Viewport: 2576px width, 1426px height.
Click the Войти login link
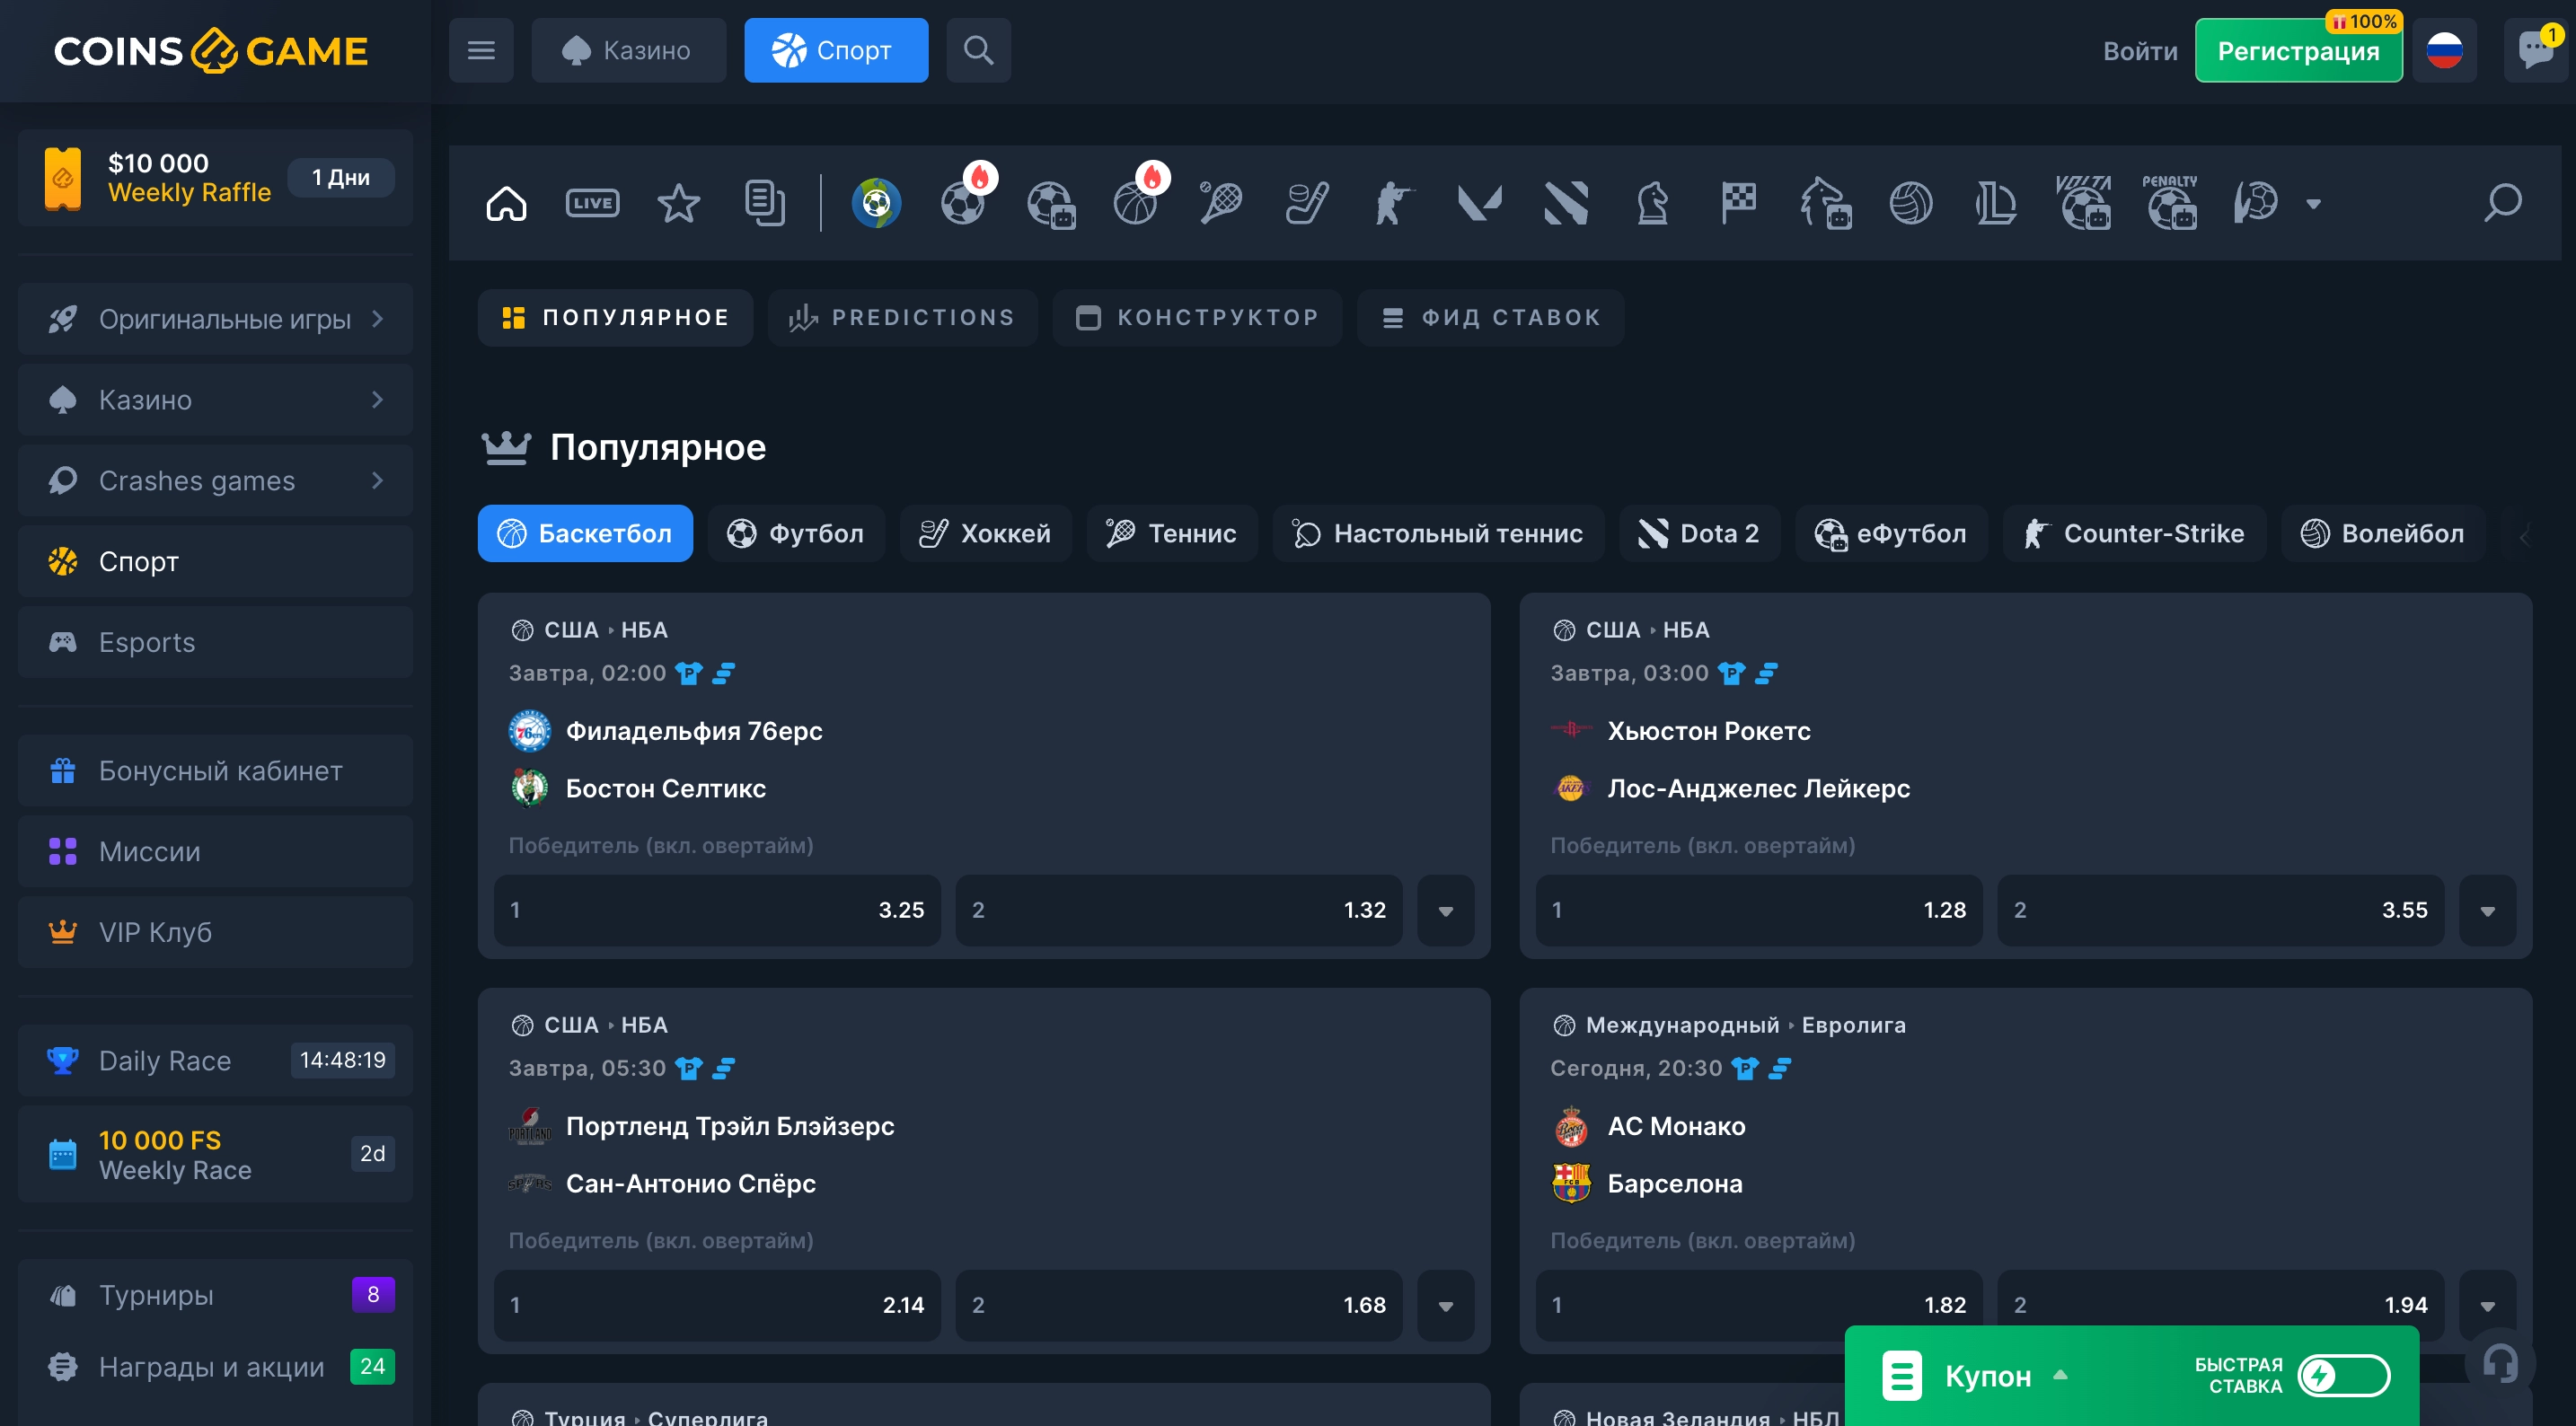pos(2139,51)
